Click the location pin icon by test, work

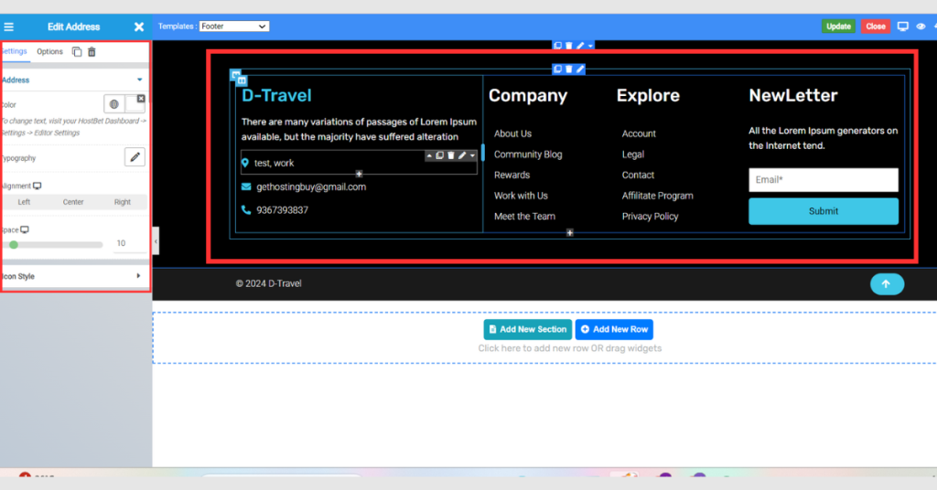point(245,163)
